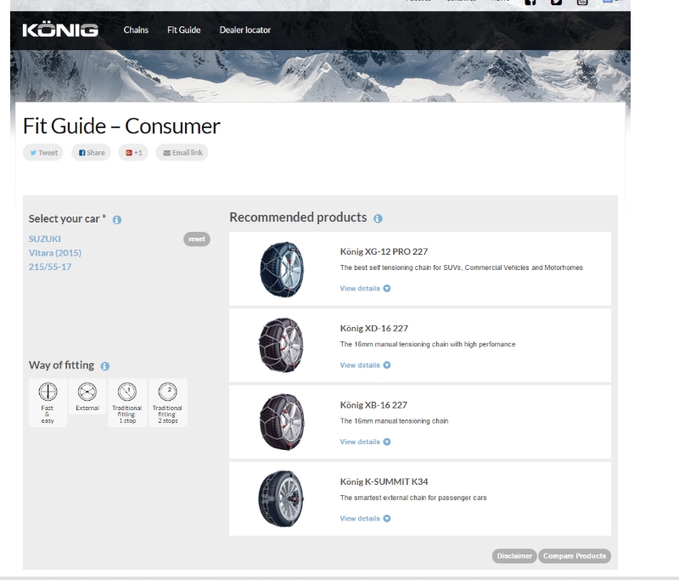
Task: Click König K-SUMMIT K34 title
Action: click(x=384, y=481)
